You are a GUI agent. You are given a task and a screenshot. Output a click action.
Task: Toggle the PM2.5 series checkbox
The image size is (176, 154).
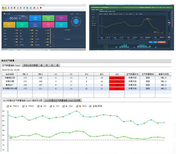click(8, 106)
